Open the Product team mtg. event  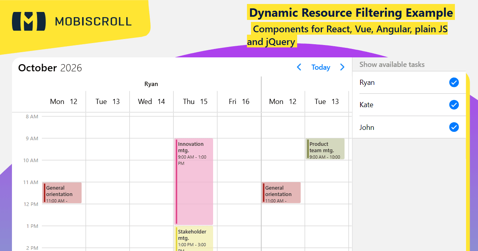point(325,149)
